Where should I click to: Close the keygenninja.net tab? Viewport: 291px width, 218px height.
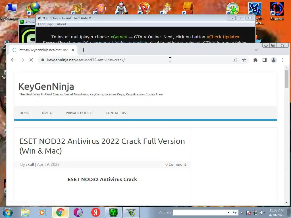(x=73, y=50)
